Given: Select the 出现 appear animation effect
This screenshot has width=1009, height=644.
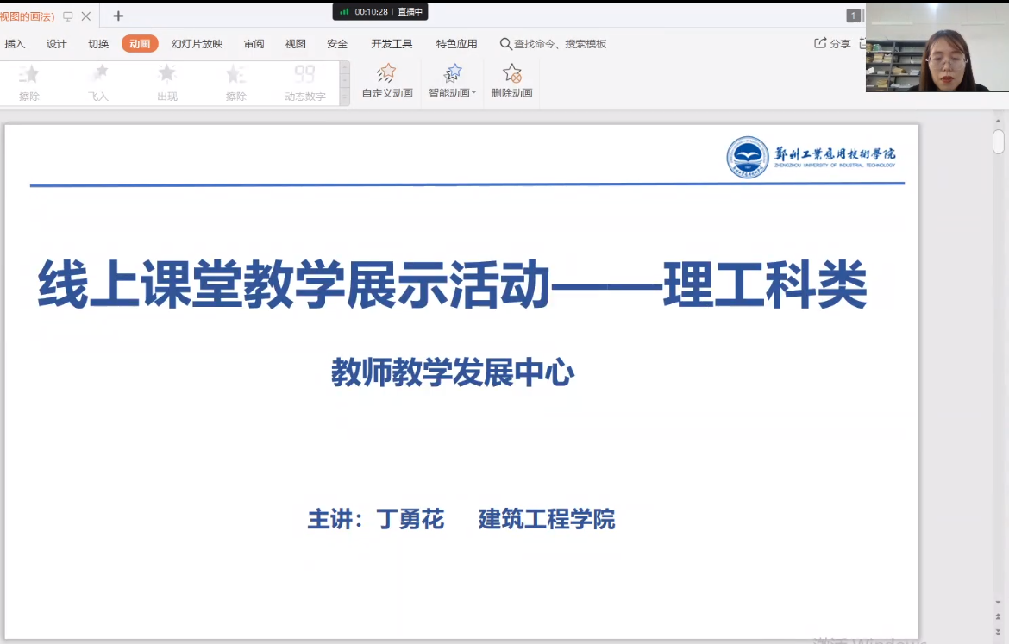Looking at the screenshot, I should [x=167, y=83].
